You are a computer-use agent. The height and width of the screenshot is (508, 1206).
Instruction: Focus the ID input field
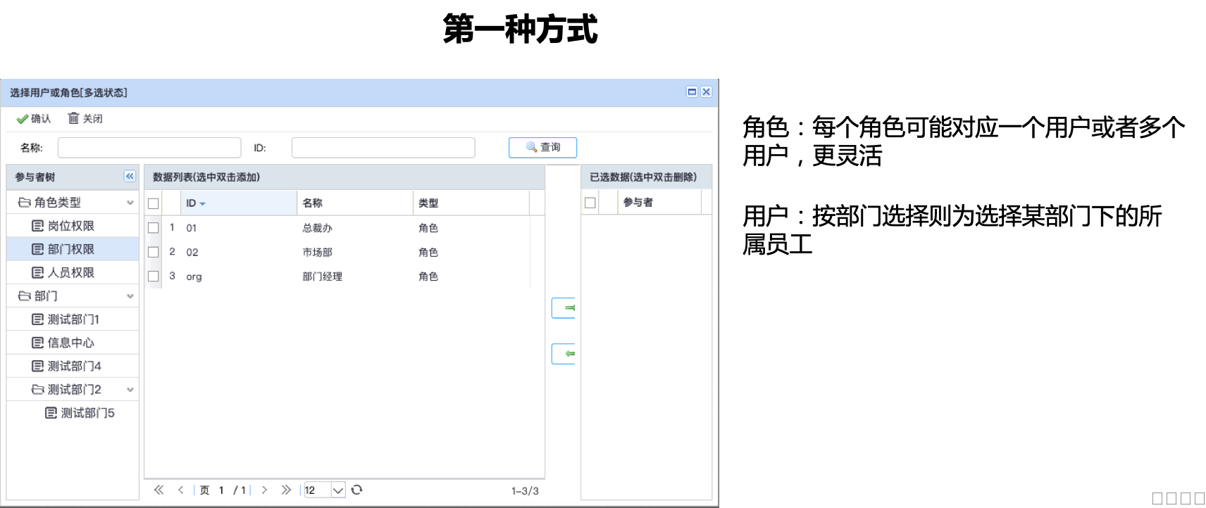click(x=383, y=148)
